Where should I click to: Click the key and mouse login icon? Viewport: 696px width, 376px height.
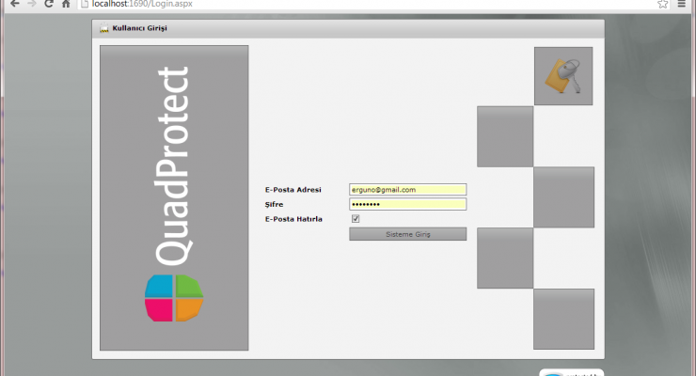(x=563, y=76)
